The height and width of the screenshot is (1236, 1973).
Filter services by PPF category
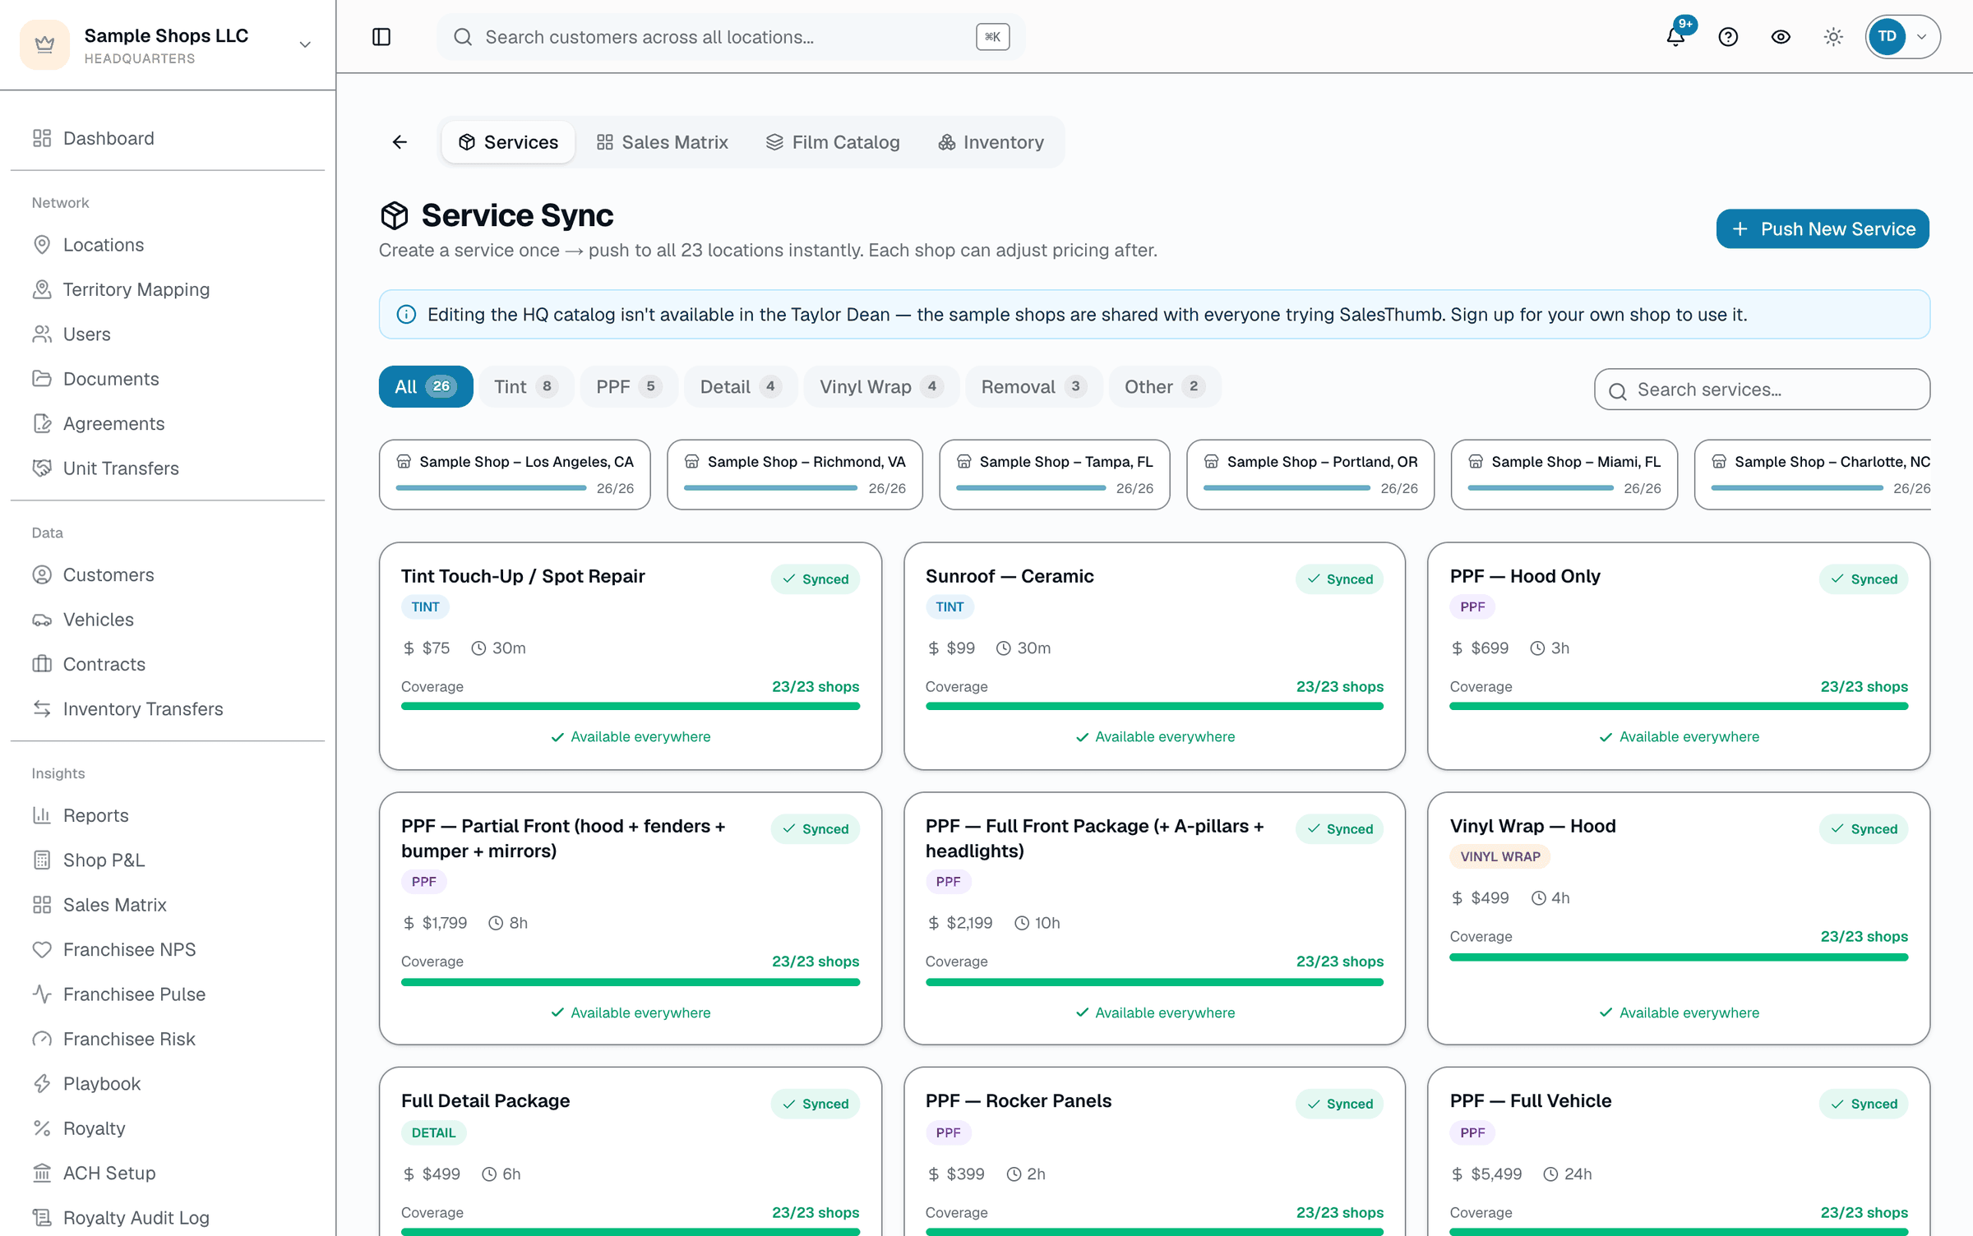coord(629,386)
